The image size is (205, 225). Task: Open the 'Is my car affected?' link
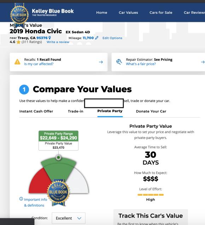pyautogui.click(x=39, y=64)
